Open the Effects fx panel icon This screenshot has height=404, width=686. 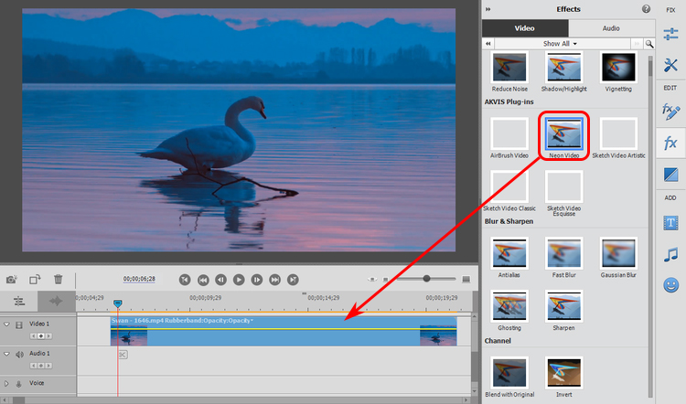[x=670, y=143]
